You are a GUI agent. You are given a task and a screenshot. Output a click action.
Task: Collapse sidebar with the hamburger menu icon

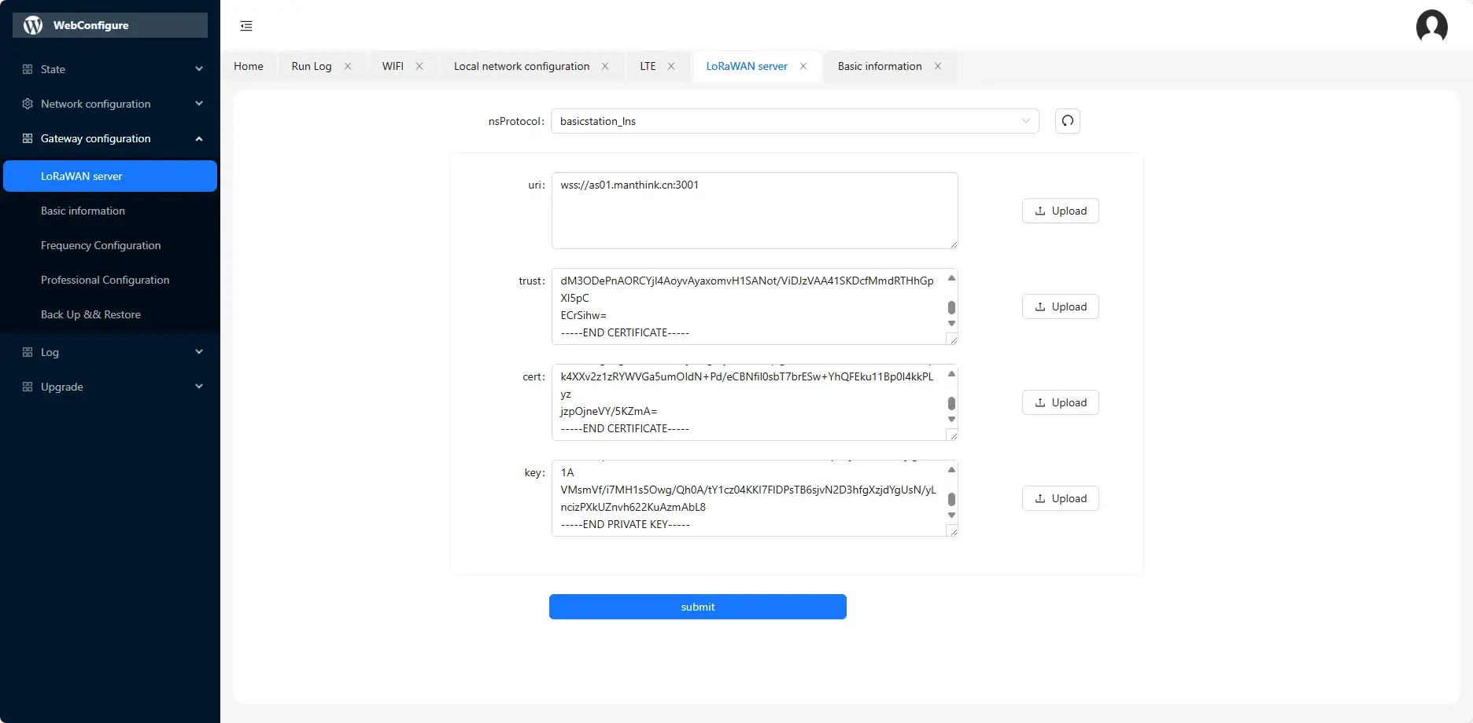tap(246, 26)
